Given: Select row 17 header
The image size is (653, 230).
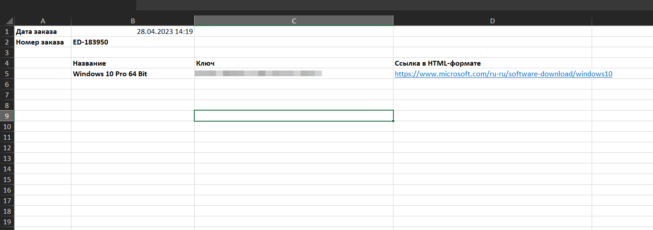Looking at the screenshot, I should [7, 201].
